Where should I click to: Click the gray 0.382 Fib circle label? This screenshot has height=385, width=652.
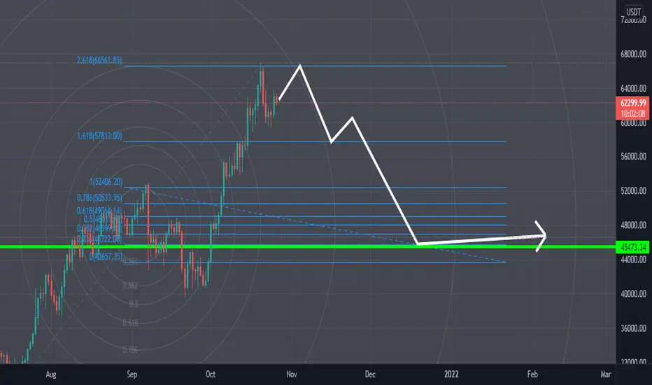point(130,285)
